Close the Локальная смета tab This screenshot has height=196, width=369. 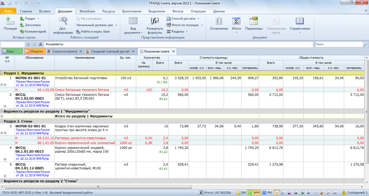pyautogui.click(x=173, y=51)
